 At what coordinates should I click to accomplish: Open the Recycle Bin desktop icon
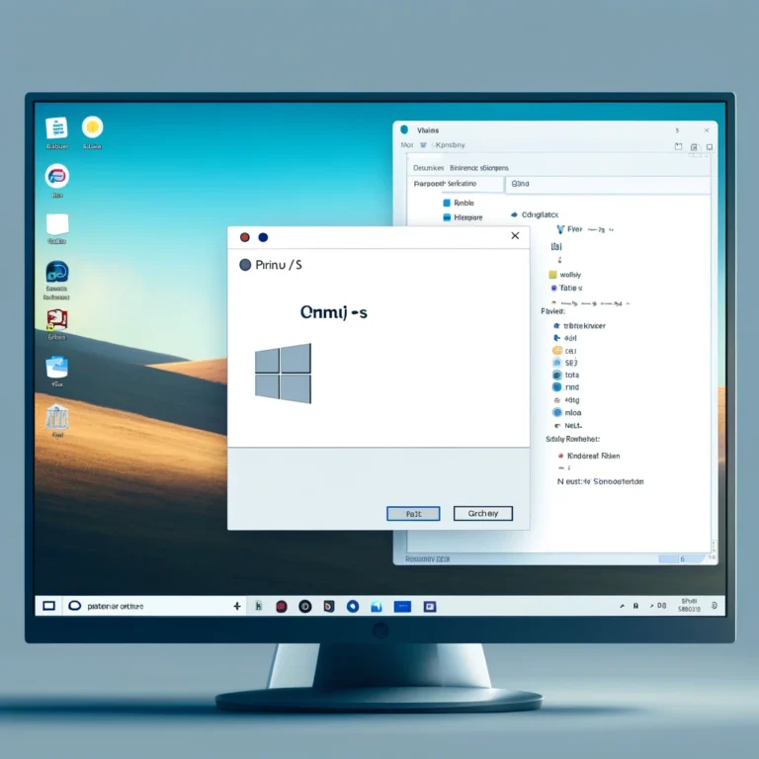click(56, 417)
